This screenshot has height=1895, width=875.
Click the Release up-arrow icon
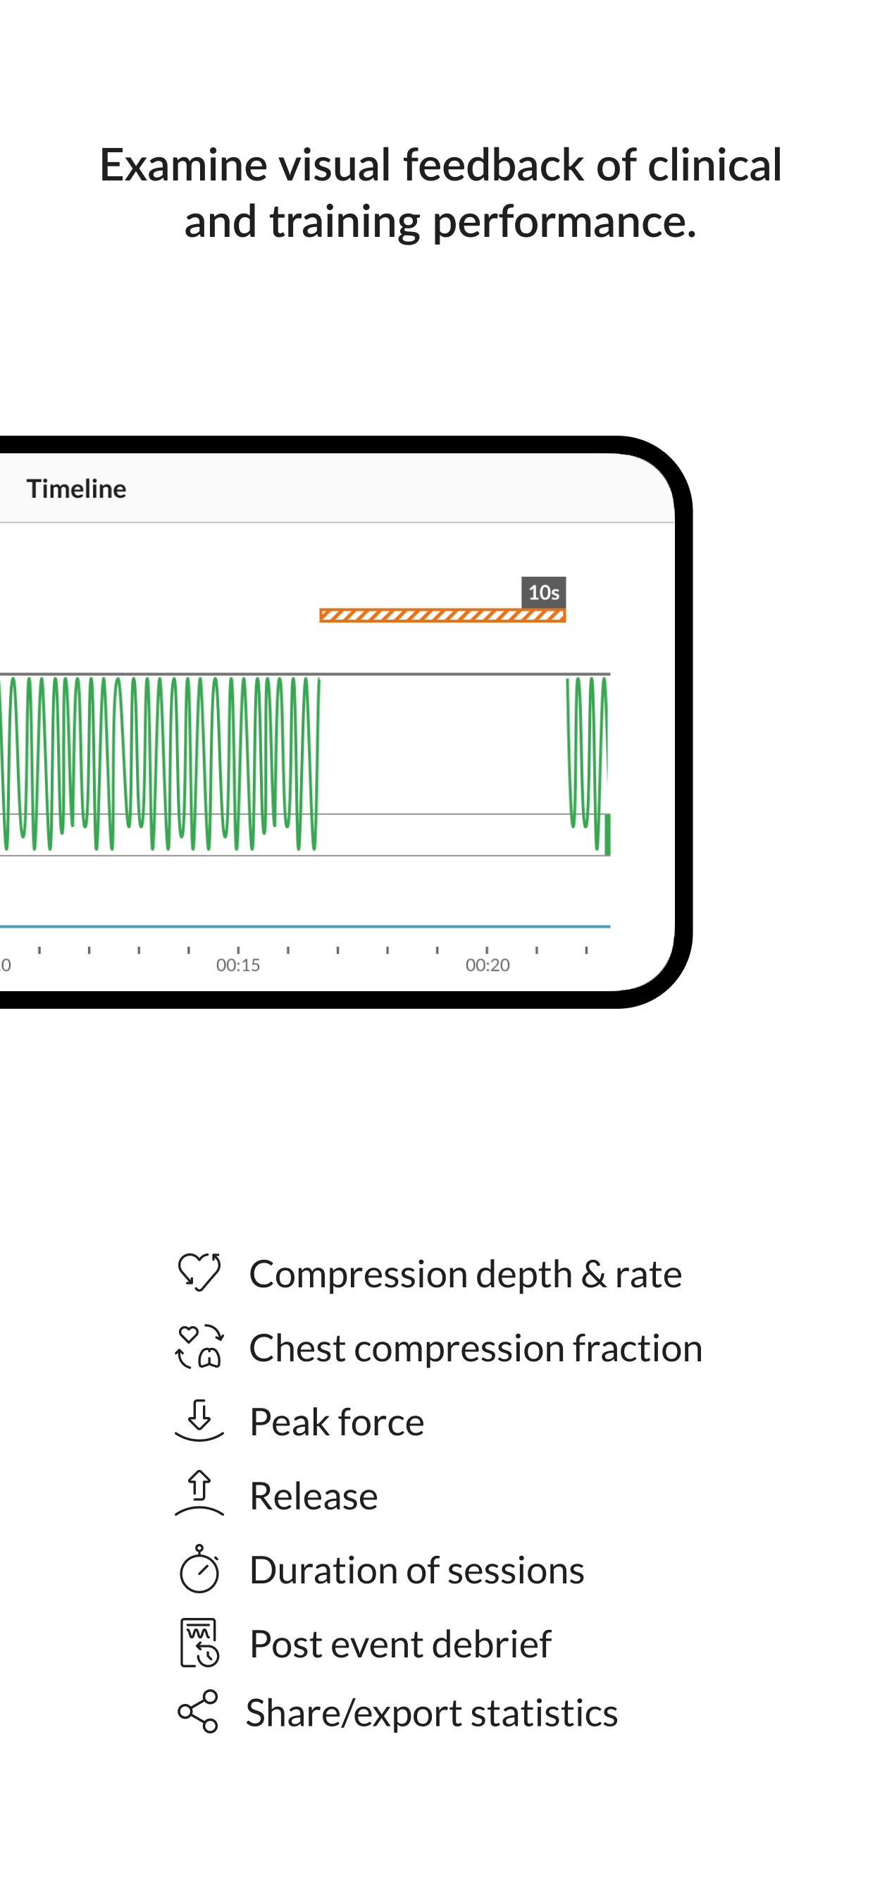click(x=199, y=1493)
